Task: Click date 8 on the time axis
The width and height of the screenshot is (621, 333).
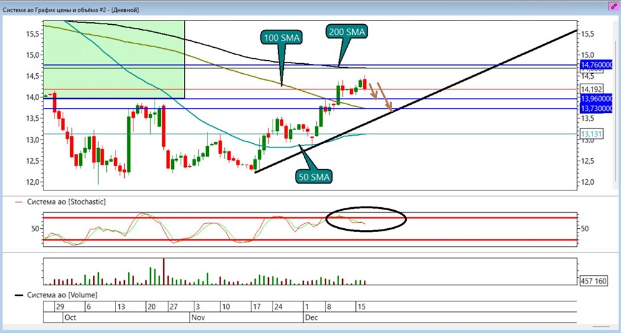Action: (x=329, y=307)
